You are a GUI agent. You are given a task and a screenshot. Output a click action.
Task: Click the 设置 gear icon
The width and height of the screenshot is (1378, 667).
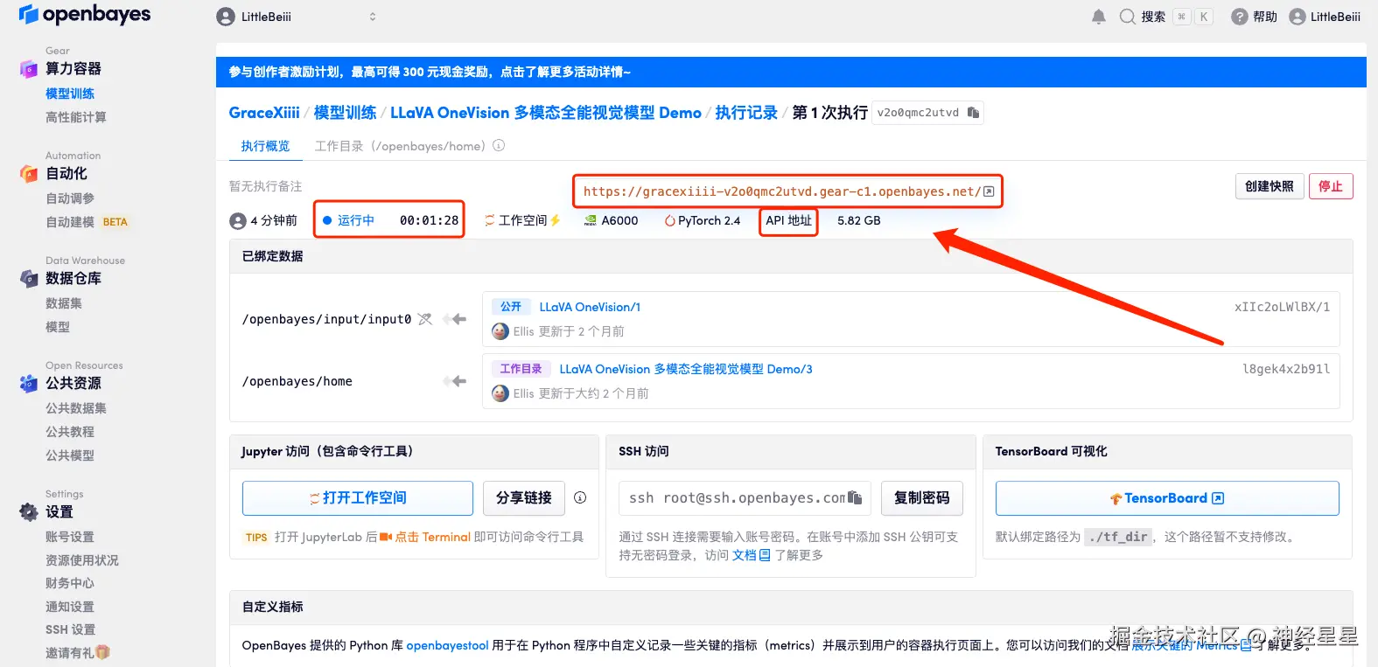click(x=29, y=511)
